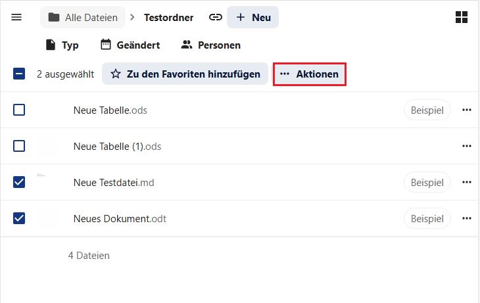Open three-dot menu for Neues Dokument.odt
Image resolution: width=480 pixels, height=303 pixels.
coord(467,218)
